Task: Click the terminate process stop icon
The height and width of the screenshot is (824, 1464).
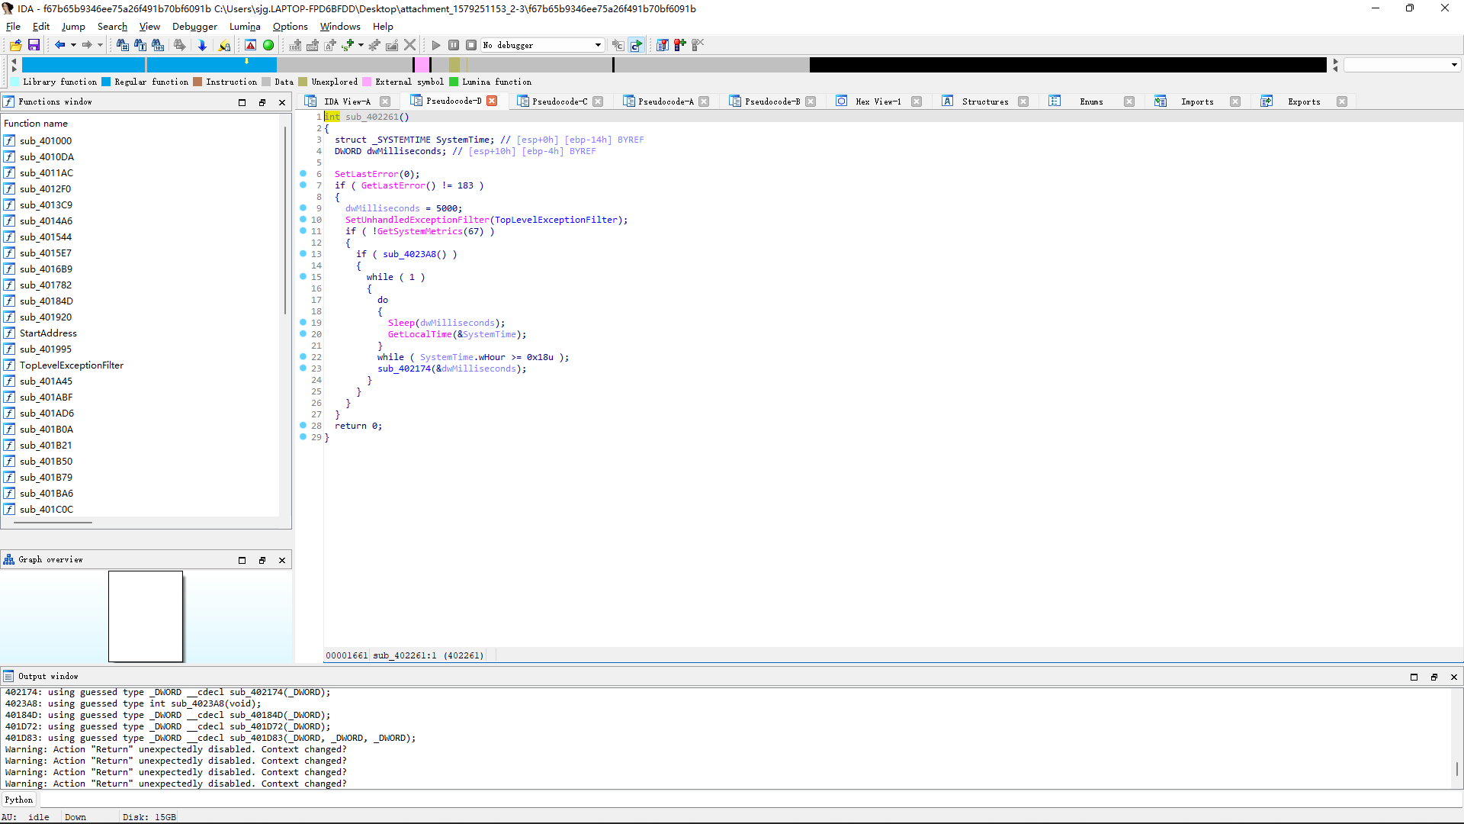Action: click(x=471, y=46)
